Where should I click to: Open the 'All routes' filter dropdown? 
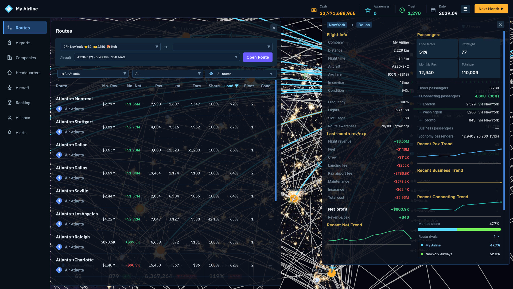[241, 74]
